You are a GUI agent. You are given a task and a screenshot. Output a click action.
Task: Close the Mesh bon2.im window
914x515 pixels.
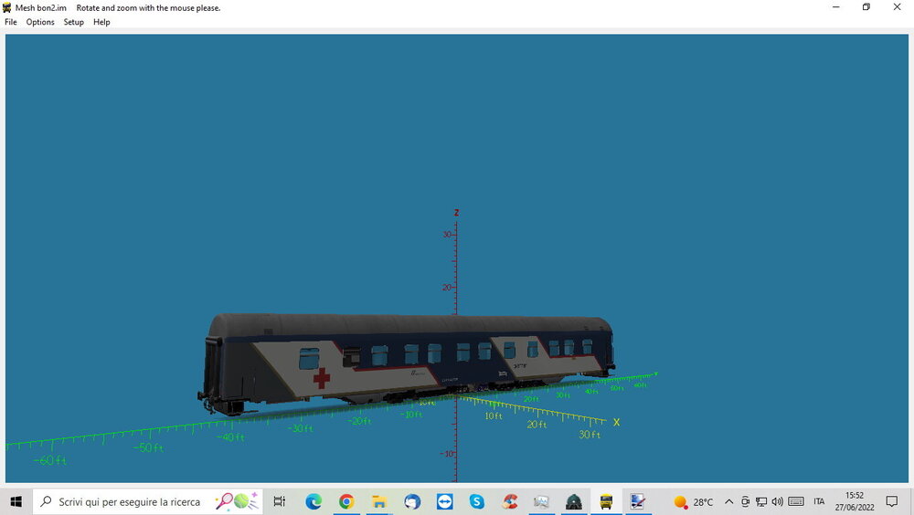pos(898,7)
